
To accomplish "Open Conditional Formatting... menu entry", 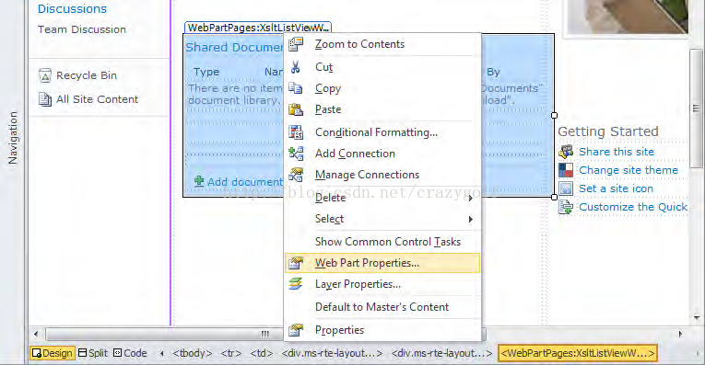I will point(382,132).
